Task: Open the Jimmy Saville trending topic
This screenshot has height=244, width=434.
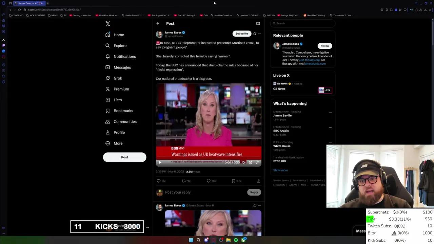Action: 282,116
